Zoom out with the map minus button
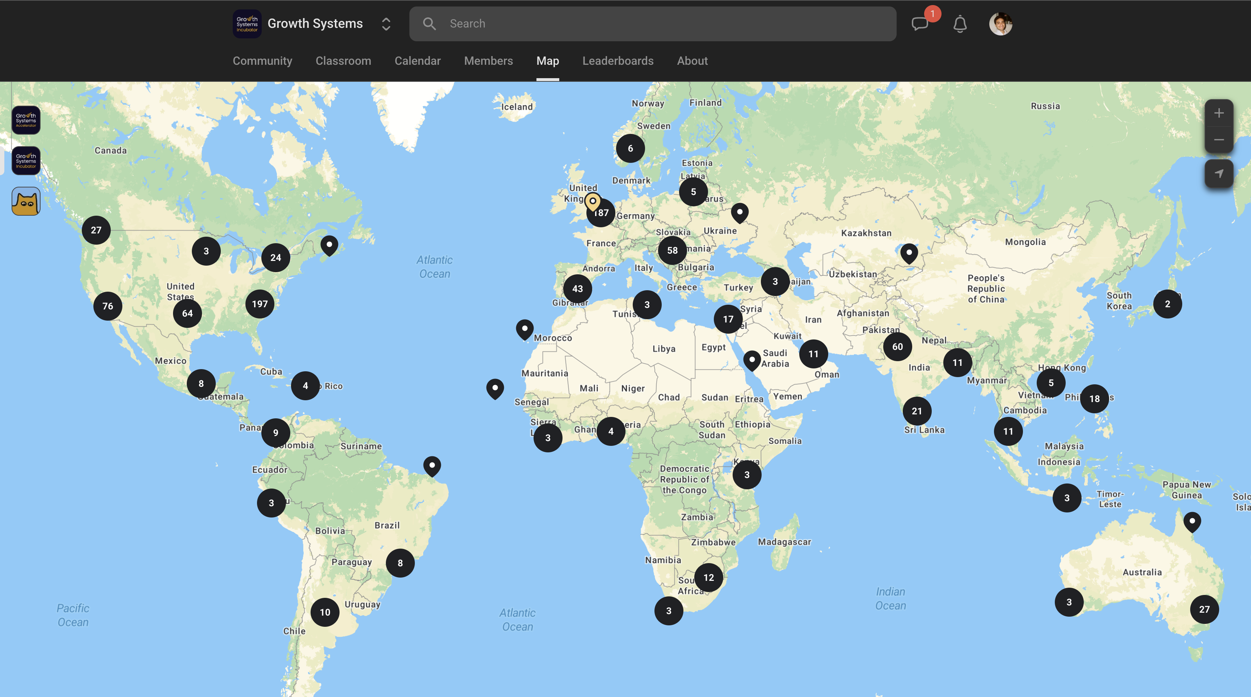Image resolution: width=1251 pixels, height=697 pixels. pos(1218,140)
